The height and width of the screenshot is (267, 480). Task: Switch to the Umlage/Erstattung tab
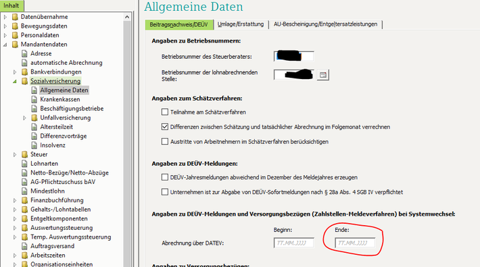point(241,24)
